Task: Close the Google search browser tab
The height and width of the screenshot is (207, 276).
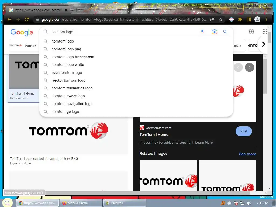Action: click(66, 10)
